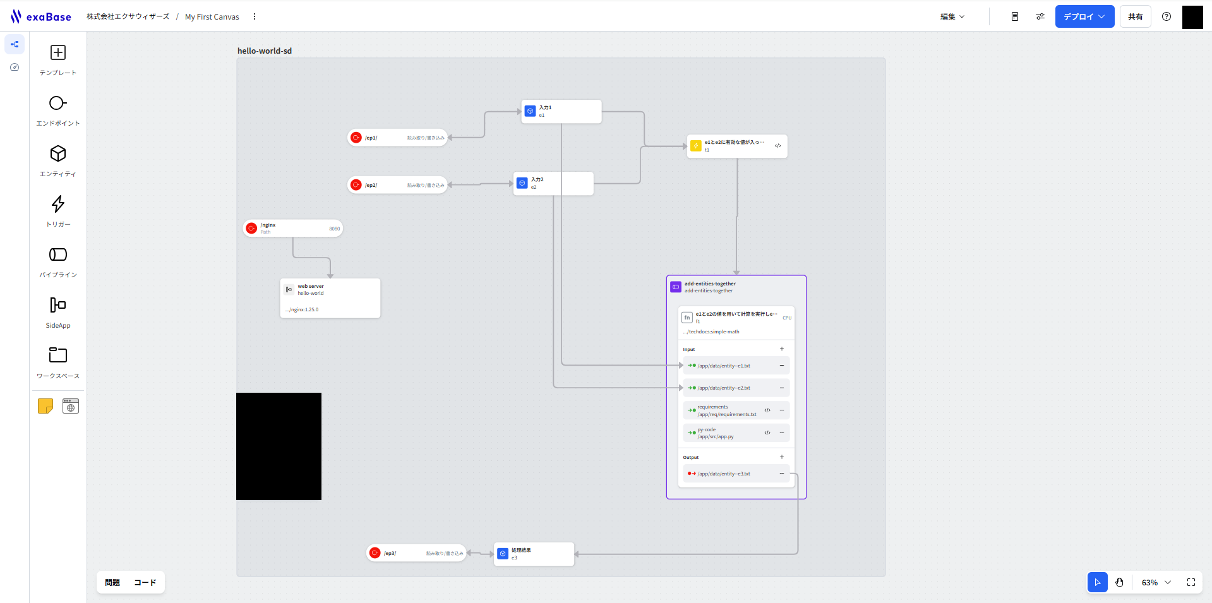Open the document notes icon
Viewport: 1212px width, 603px height.
[x=1015, y=16]
